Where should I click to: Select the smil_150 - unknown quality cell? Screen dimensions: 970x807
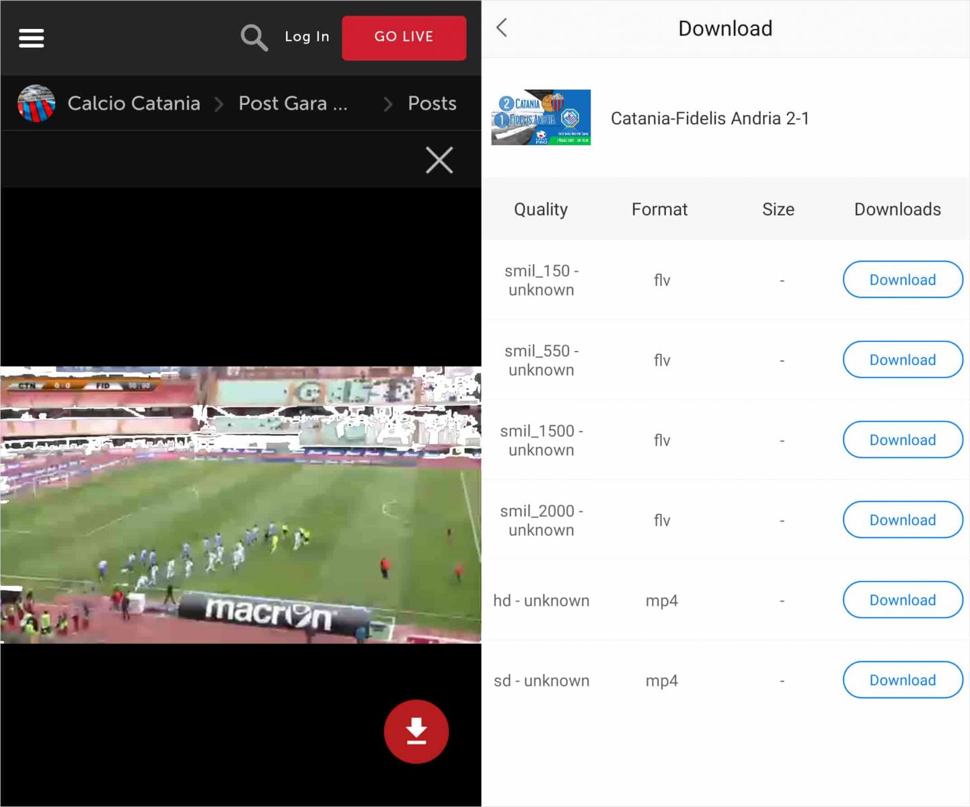point(542,280)
